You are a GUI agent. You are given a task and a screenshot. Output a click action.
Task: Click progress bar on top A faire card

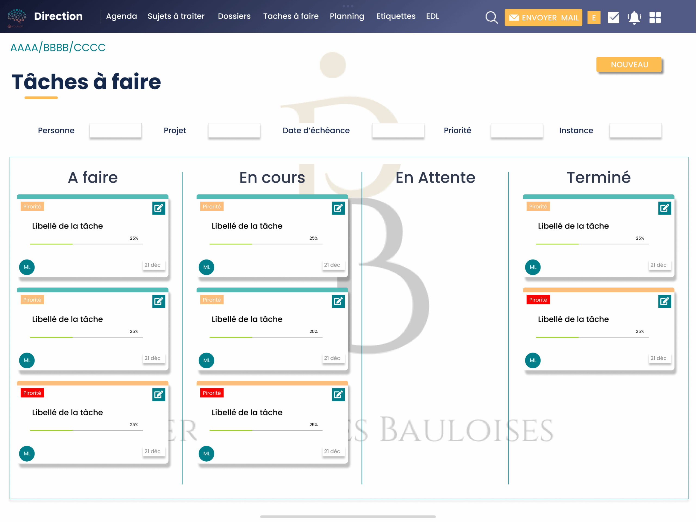pyautogui.click(x=86, y=244)
